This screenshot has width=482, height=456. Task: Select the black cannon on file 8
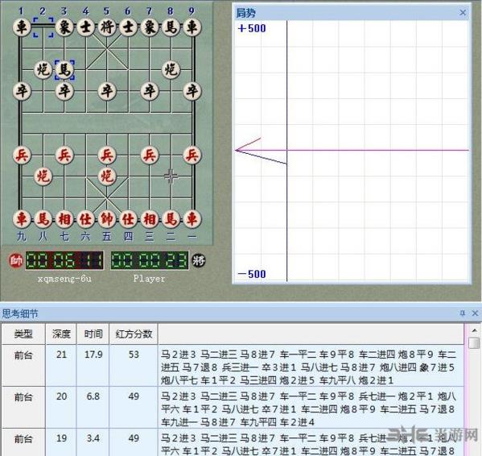(171, 69)
